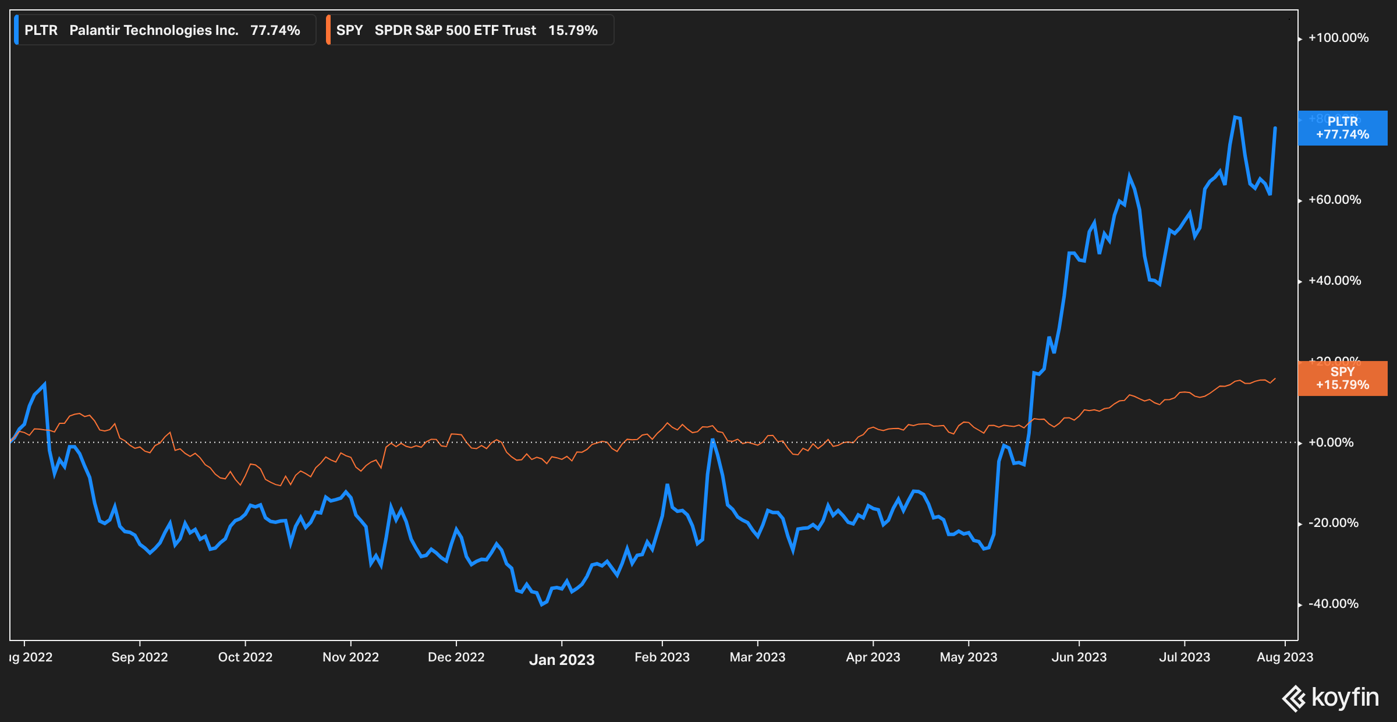Click the Jul 2023 x-axis label

pos(1185,657)
